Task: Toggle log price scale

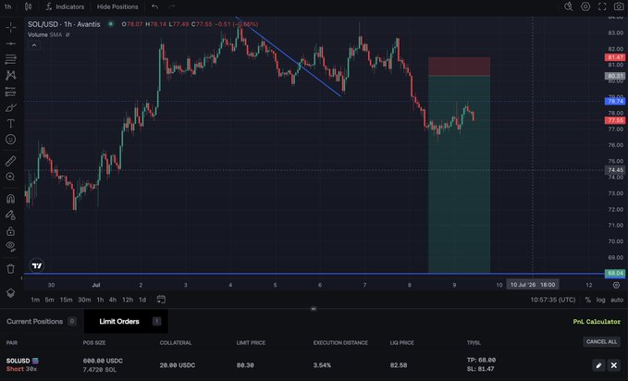Action: click(x=600, y=300)
